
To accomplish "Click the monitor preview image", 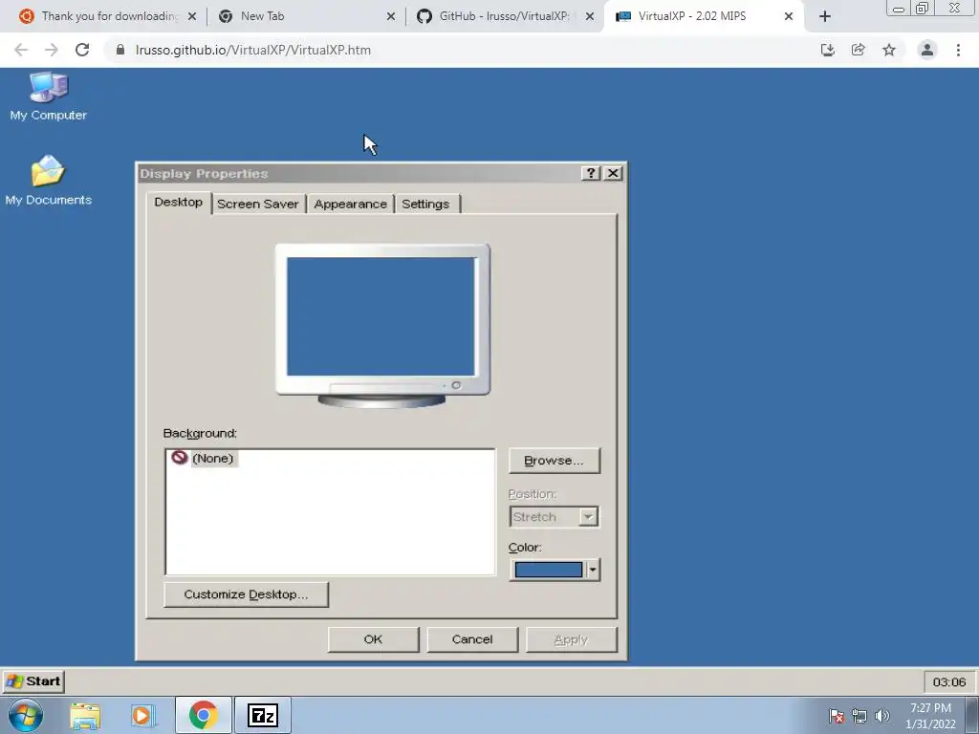I will (x=382, y=326).
